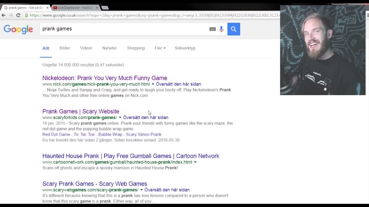This screenshot has width=369, height=207.
Task: Click the blue magnifier search button
Action: point(234,29)
